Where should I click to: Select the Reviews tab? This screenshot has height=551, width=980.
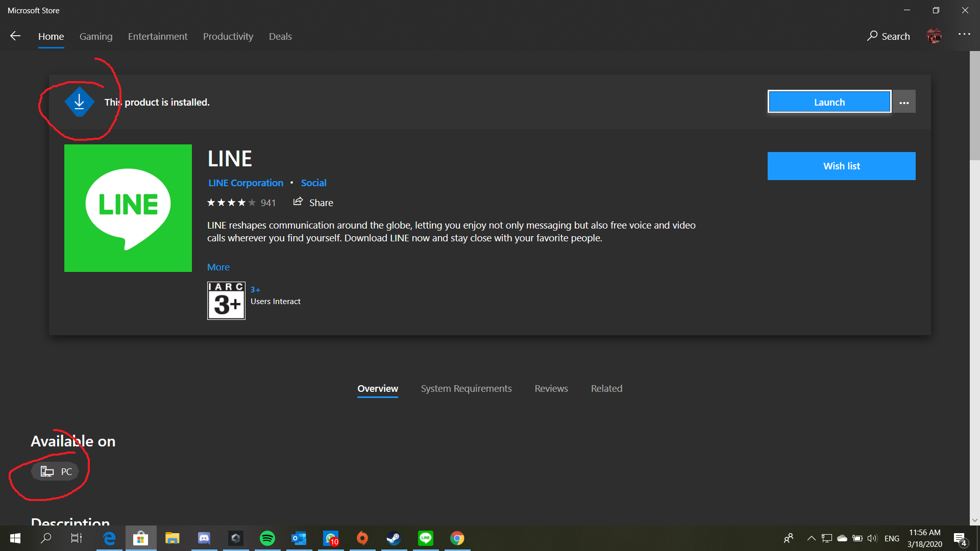coord(551,388)
